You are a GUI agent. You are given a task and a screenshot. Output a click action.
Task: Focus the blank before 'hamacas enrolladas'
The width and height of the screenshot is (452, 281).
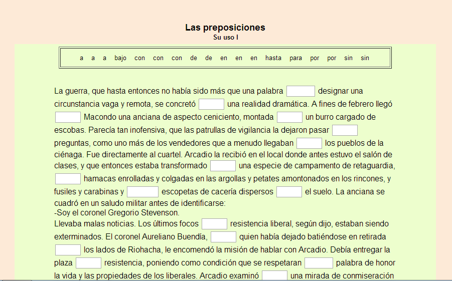68,179
